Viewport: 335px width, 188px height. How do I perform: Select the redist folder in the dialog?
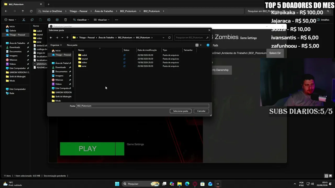point(84,55)
